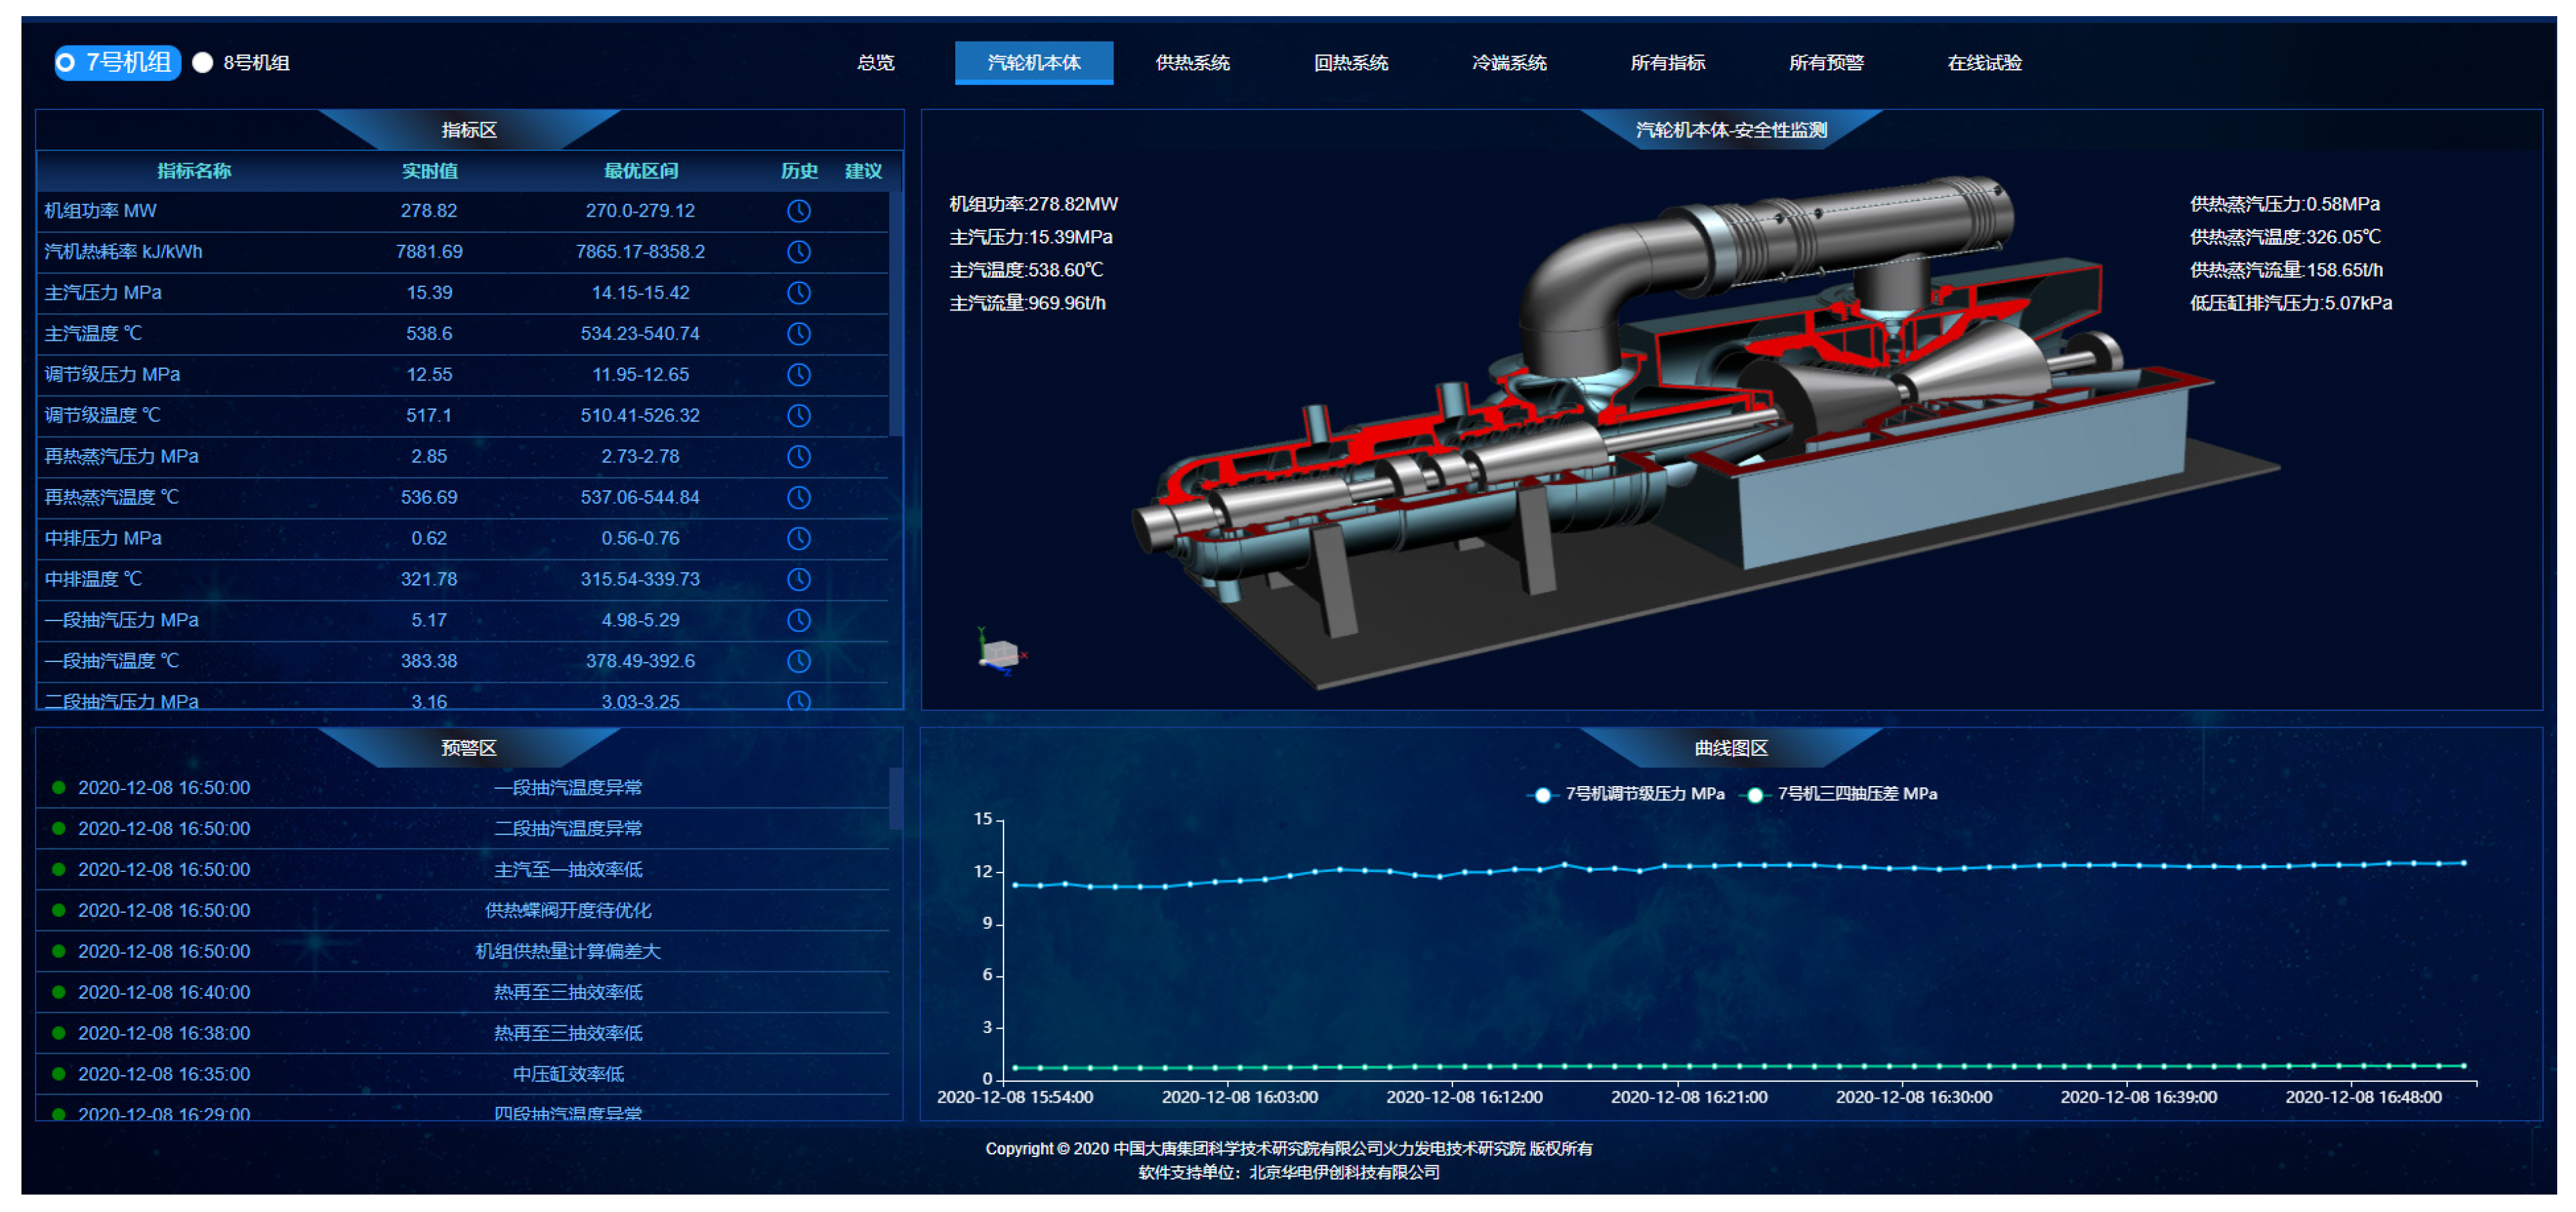The image size is (2576, 1212).
Task: View history of 调节级压力 MPa
Action: tap(798, 375)
